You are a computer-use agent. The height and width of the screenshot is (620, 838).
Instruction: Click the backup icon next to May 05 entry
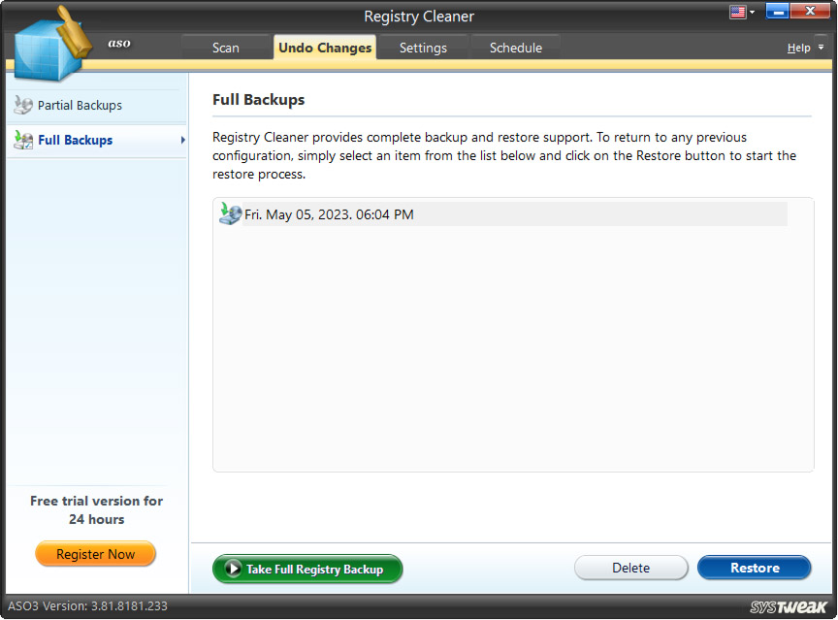[230, 213]
